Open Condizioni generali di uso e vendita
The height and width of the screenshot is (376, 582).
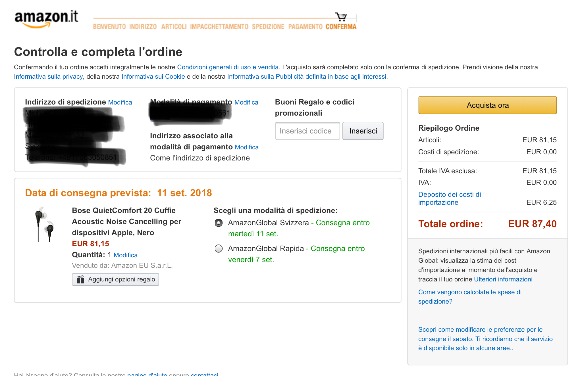(x=228, y=67)
